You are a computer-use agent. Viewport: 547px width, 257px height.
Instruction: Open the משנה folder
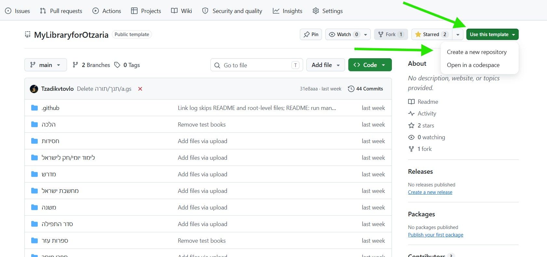(x=49, y=208)
